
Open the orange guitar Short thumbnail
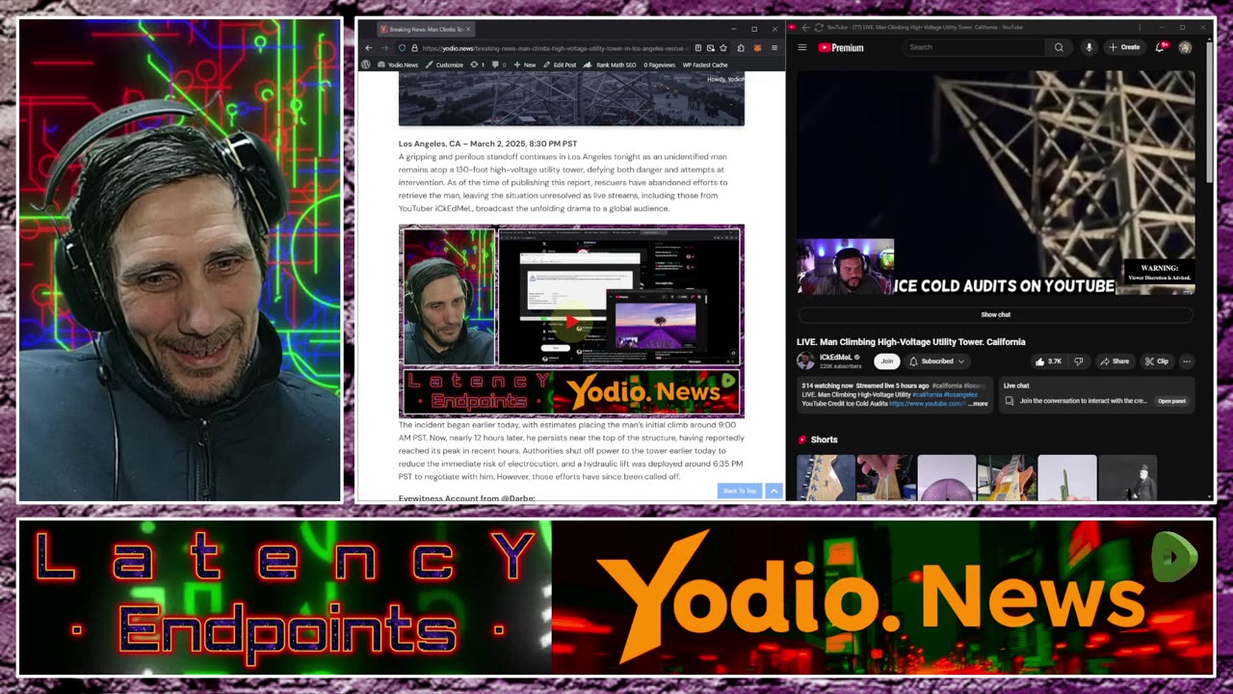[1007, 477]
